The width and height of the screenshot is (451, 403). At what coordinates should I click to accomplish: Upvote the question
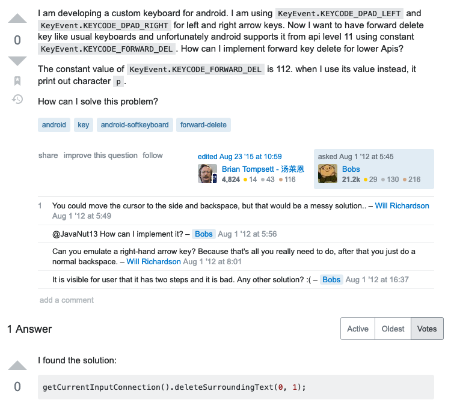(17, 19)
